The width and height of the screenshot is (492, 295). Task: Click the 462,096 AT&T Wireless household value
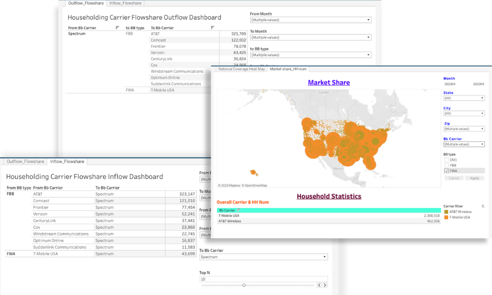coord(433,221)
